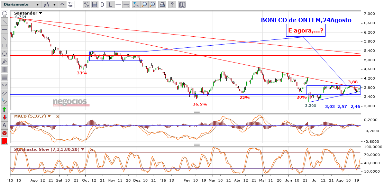
Task: Select the circle drawing tool
Action: coord(4,54)
